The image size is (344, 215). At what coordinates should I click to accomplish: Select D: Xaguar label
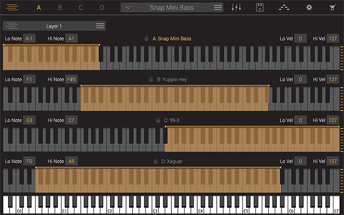click(x=172, y=161)
